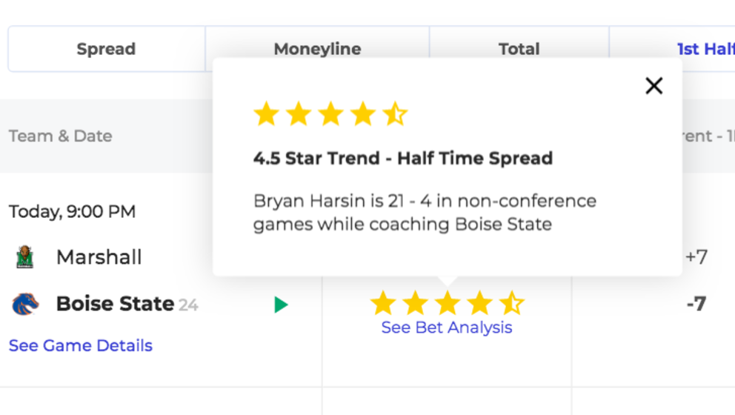Click the -7 Boise State spread value
This screenshot has height=415, width=735.
tap(696, 304)
